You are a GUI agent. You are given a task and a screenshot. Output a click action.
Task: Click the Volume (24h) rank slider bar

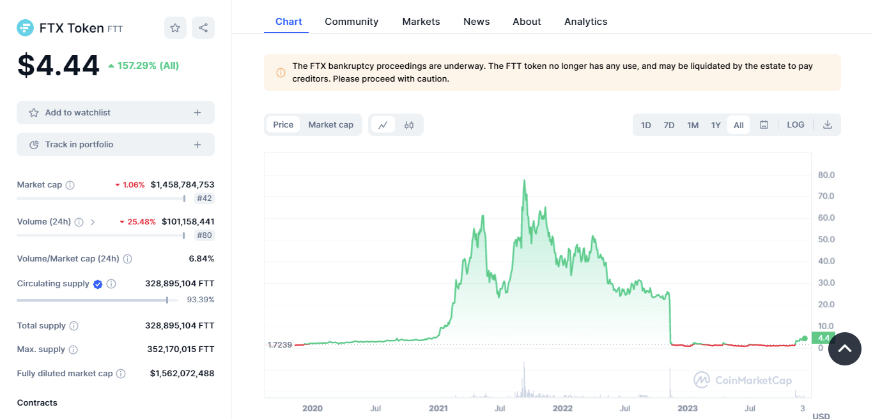click(x=101, y=235)
